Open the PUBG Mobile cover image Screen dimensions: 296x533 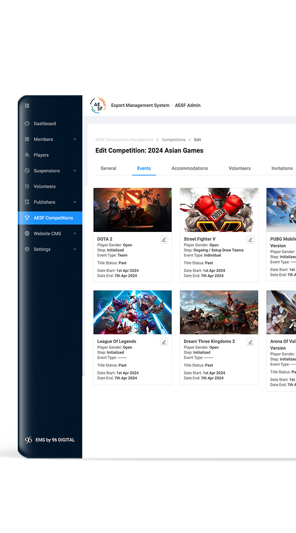[281, 210]
